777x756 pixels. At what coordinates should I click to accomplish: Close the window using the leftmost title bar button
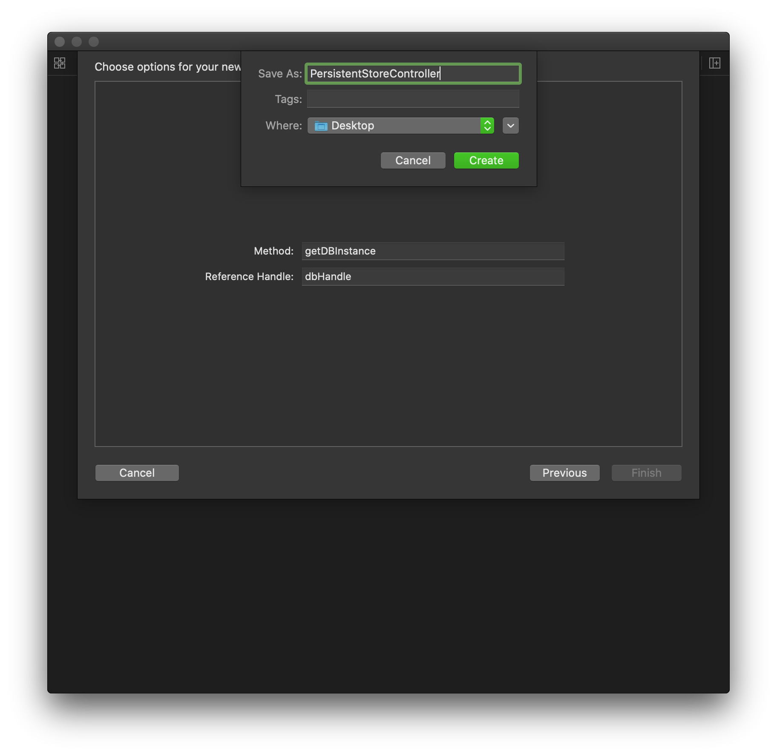(x=60, y=42)
